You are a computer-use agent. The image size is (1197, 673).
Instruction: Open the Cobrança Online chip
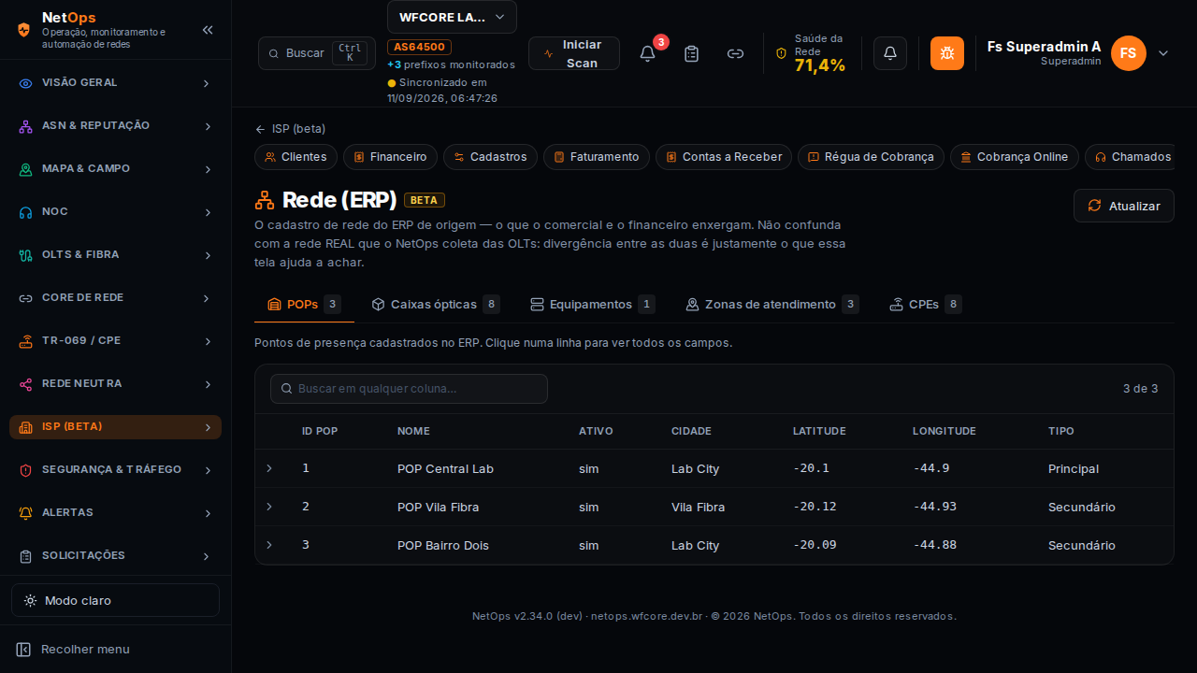tap(1015, 157)
